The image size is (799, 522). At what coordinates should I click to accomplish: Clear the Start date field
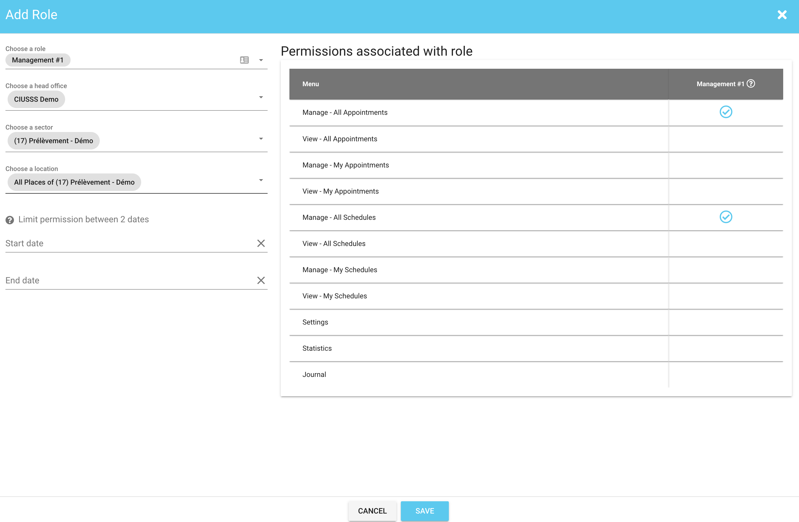coord(261,243)
